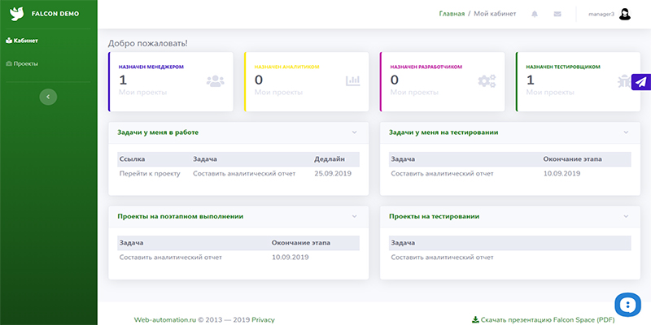
Task: Click the Falcon bird logo icon
Action: (16, 14)
